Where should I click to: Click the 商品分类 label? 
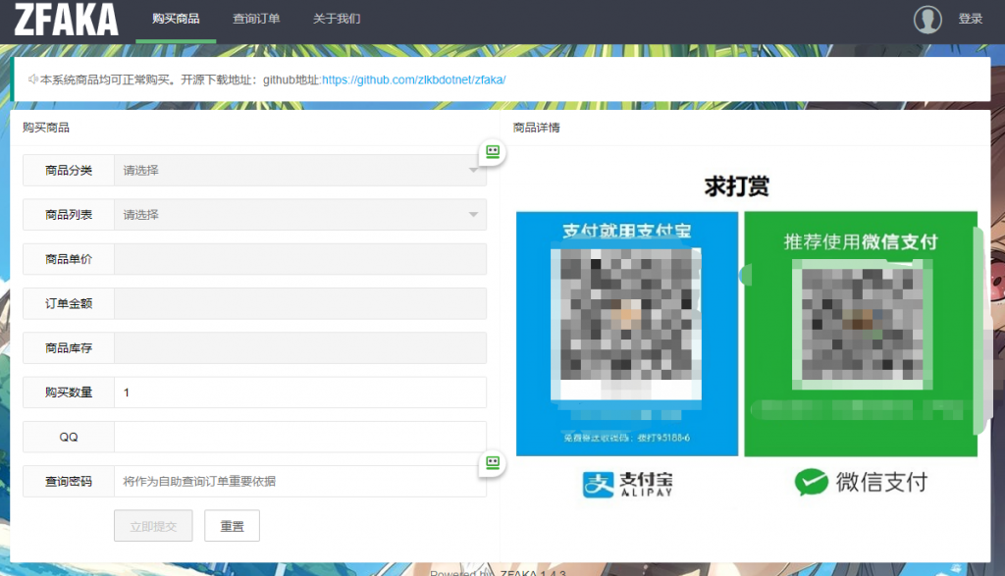(x=69, y=171)
